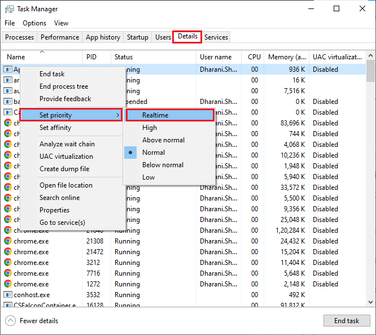Collapse view using Fewer details chevron
Viewport: 376px width, 335px height.
tap(10, 321)
